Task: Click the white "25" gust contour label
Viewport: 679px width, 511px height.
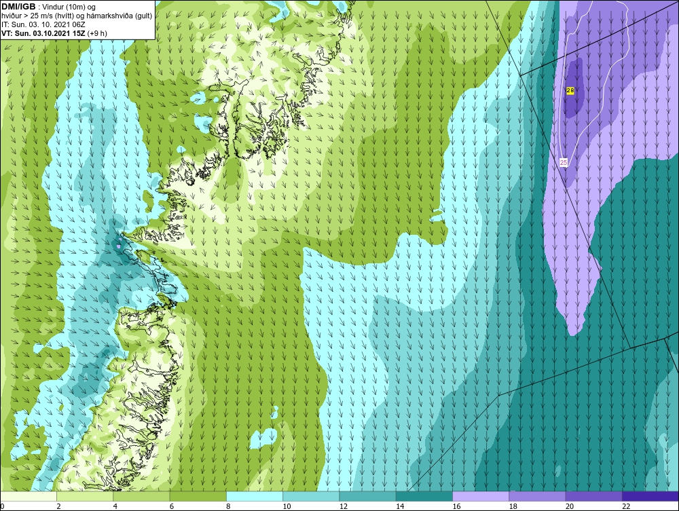Action: pos(564,163)
